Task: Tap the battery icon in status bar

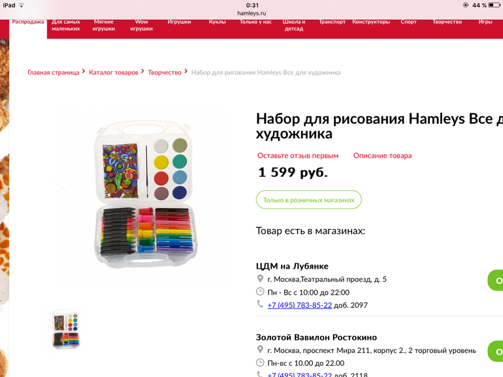Action: [494, 5]
